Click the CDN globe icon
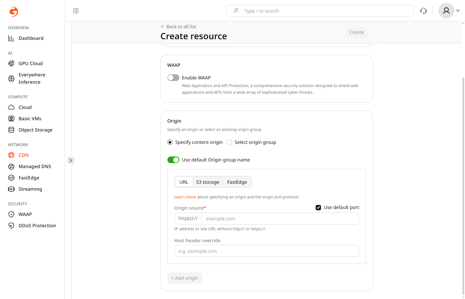This screenshot has height=299, width=465. click(11, 155)
